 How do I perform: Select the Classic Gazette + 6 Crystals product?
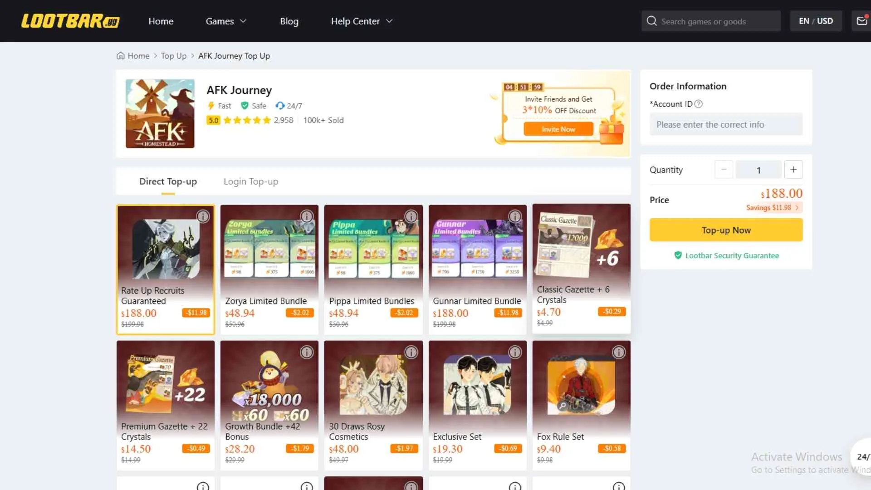[581, 269]
